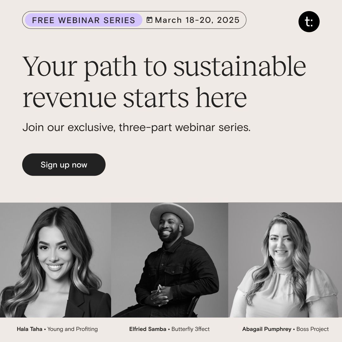Click the "Your path to sustainable" headline line
This screenshot has width=342, height=342.
pyautogui.click(x=164, y=67)
